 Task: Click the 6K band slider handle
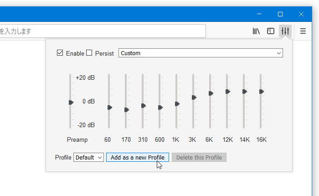click(211, 93)
